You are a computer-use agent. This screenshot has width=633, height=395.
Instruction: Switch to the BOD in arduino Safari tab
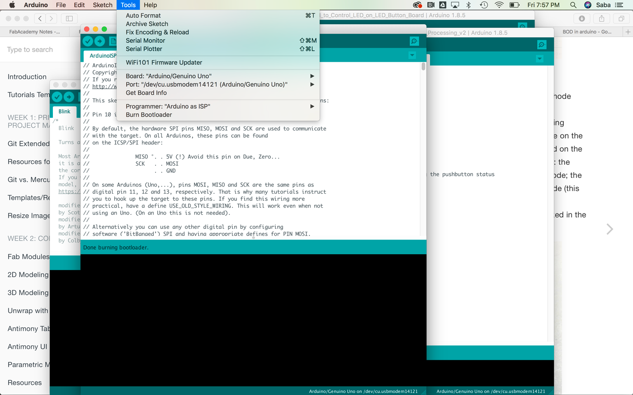click(x=587, y=32)
